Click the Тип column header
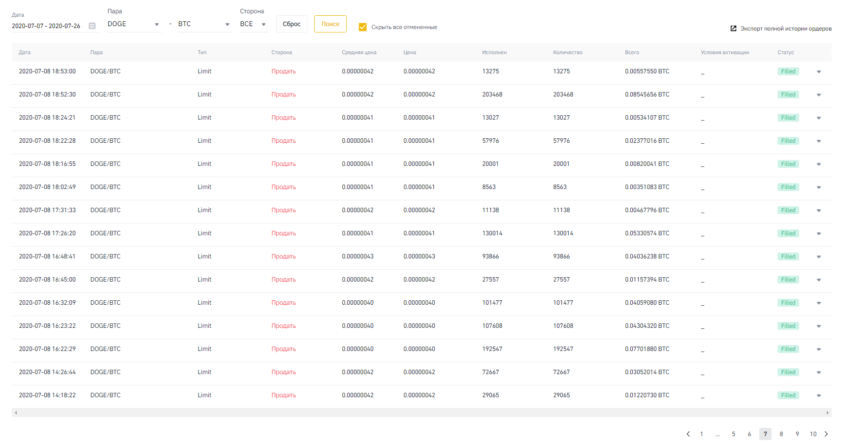843x445 pixels. pos(202,53)
